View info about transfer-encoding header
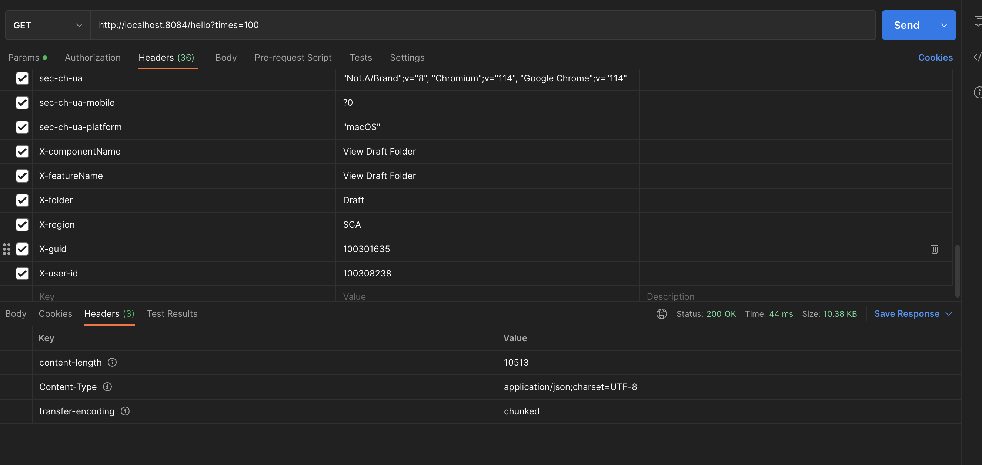Image resolution: width=982 pixels, height=465 pixels. pos(125,411)
